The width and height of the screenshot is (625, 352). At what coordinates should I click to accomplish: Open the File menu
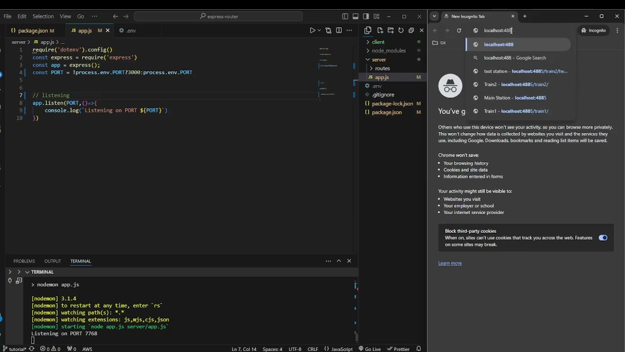7,16
